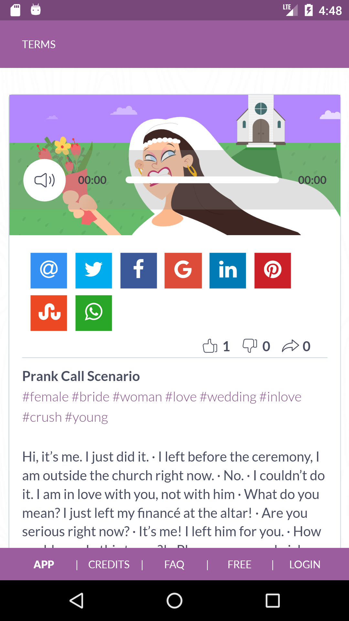Open the FAQ tab
Image resolution: width=349 pixels, height=621 pixels.
[174, 564]
